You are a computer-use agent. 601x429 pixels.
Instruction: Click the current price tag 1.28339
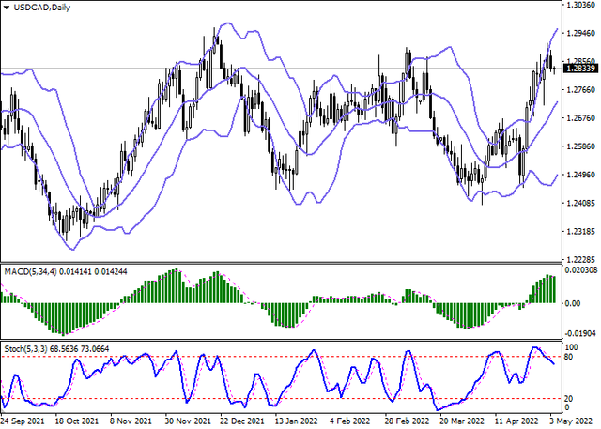point(579,69)
